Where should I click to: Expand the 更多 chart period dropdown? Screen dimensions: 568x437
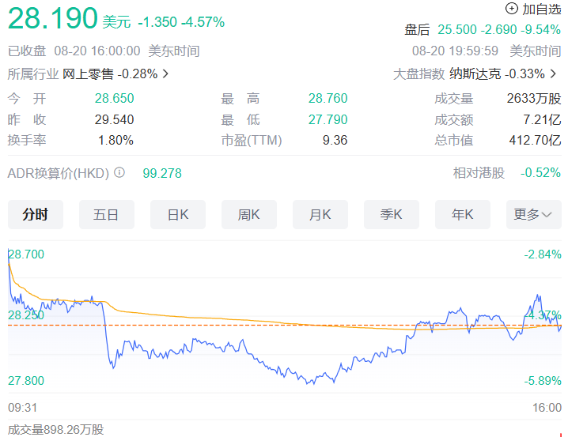pos(533,214)
